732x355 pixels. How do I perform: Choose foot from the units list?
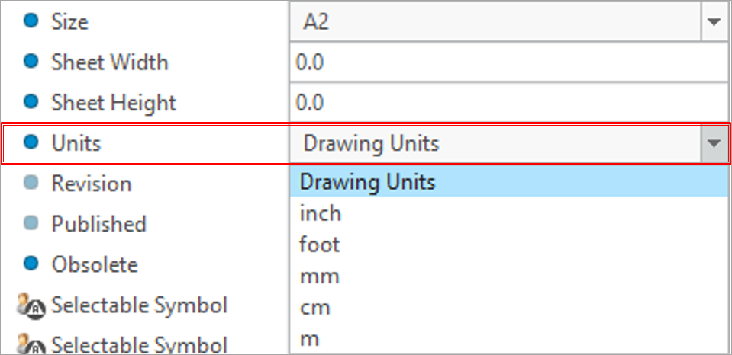[320, 245]
